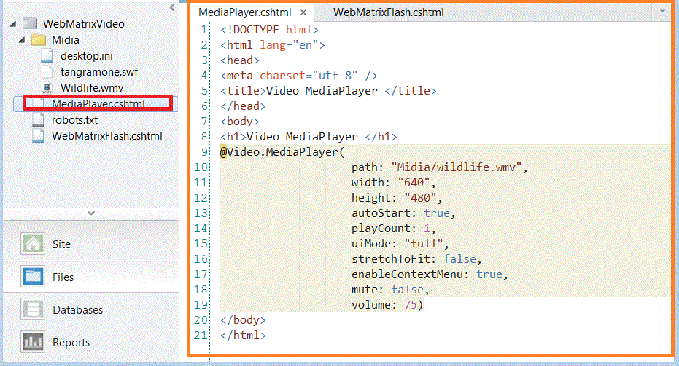Click the title Video MediaPlayer line
Viewport: 679px width, 366px height.
(x=328, y=91)
